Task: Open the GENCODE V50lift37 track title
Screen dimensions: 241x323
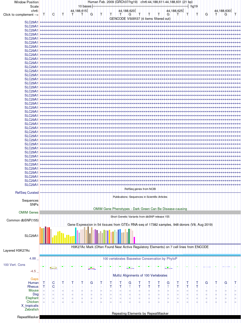Action: point(140,19)
